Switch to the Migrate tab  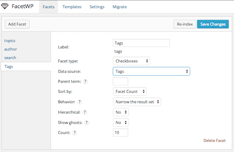pyautogui.click(x=120, y=7)
